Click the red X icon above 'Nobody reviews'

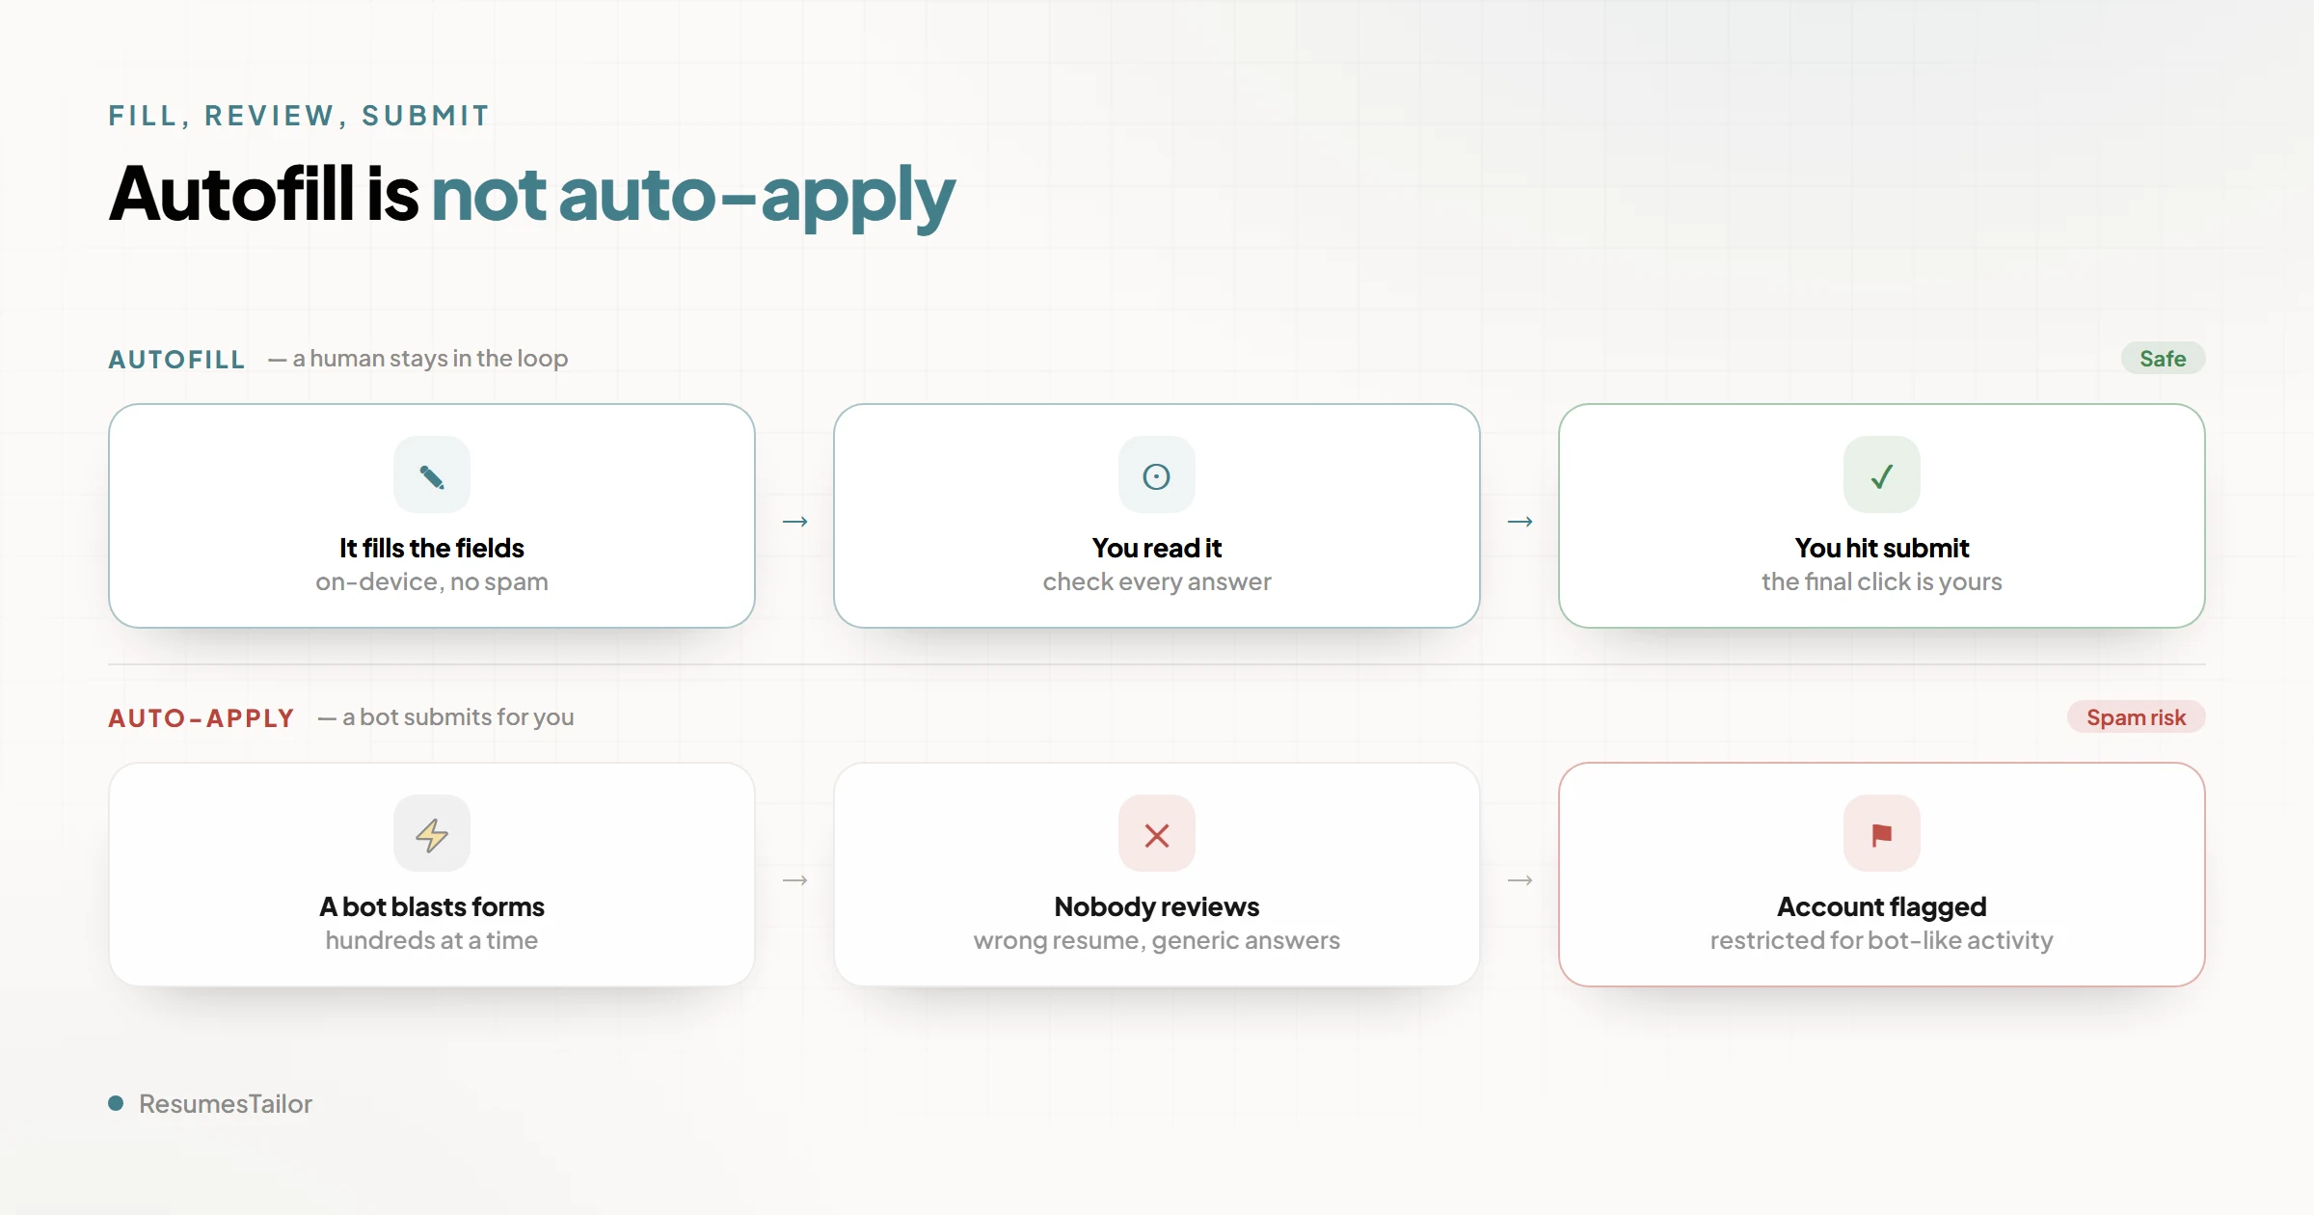point(1157,834)
